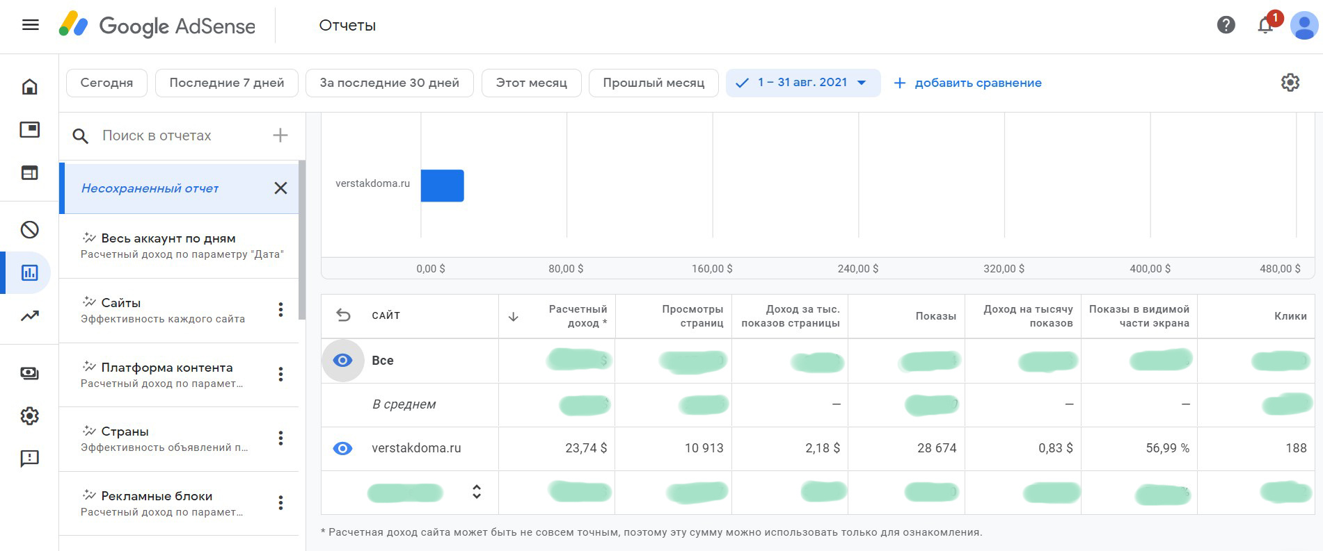1323x551 pixels.
Task: Sort by 'Расчетный доход' column arrow
Action: click(514, 317)
